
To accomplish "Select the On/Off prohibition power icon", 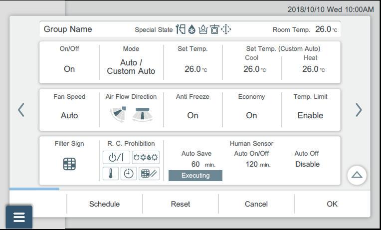I will (x=116, y=157).
